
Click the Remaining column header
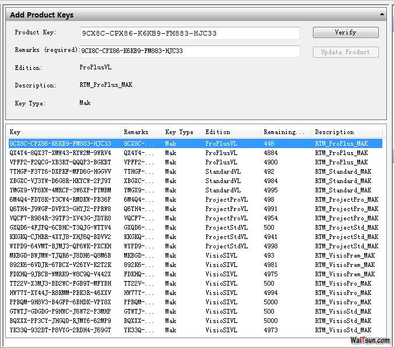click(x=284, y=132)
